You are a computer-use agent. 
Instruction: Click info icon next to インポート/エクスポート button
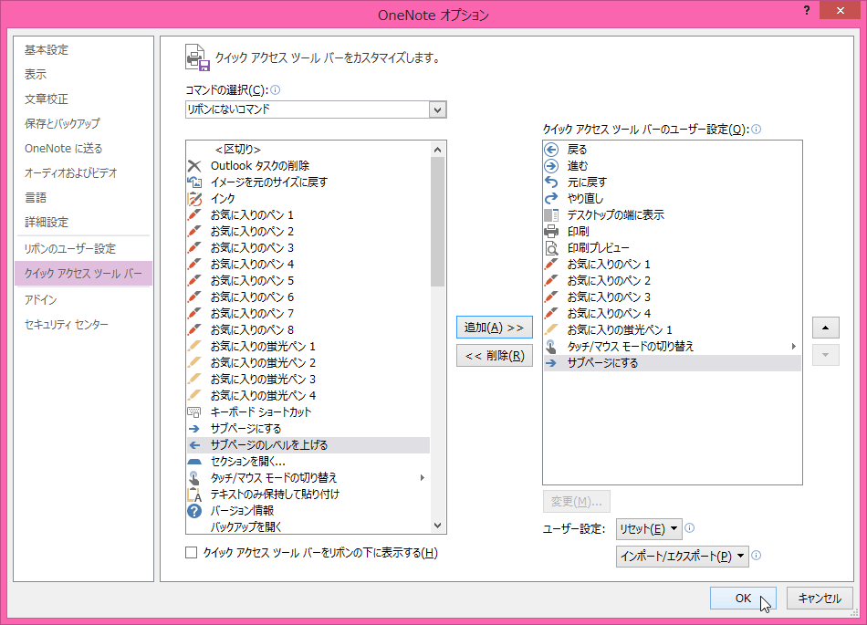(x=757, y=555)
